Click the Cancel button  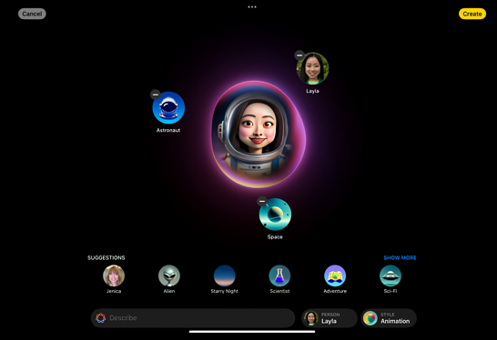pyautogui.click(x=32, y=14)
